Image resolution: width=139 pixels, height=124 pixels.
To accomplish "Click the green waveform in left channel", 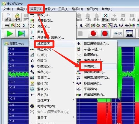I will 19,74.
